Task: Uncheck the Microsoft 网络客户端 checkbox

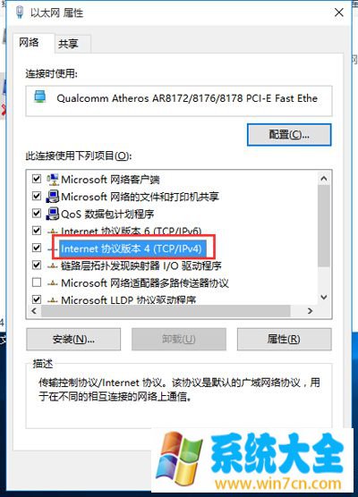Action: click(x=37, y=179)
